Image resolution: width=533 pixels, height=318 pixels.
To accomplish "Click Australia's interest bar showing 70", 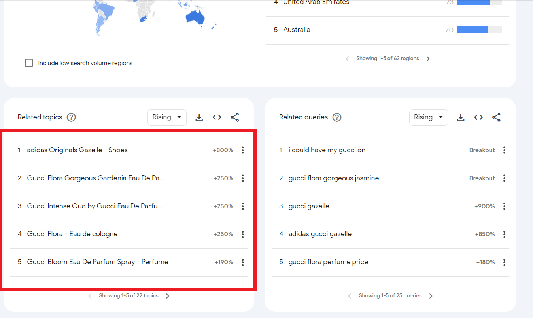I will [x=479, y=30].
